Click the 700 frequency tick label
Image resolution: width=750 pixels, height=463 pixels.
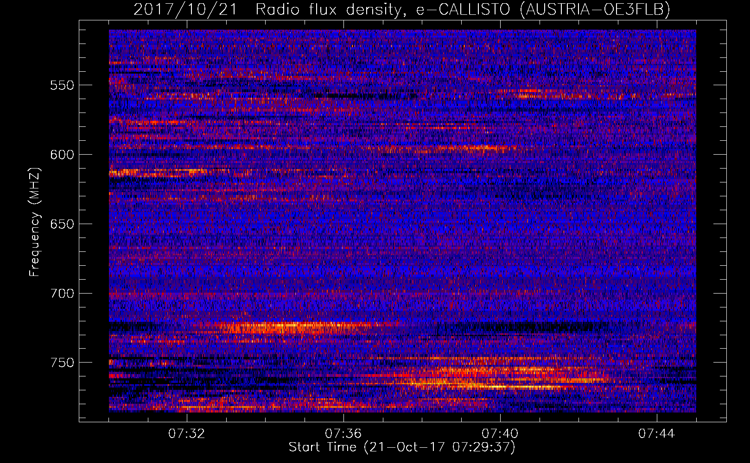coord(62,293)
